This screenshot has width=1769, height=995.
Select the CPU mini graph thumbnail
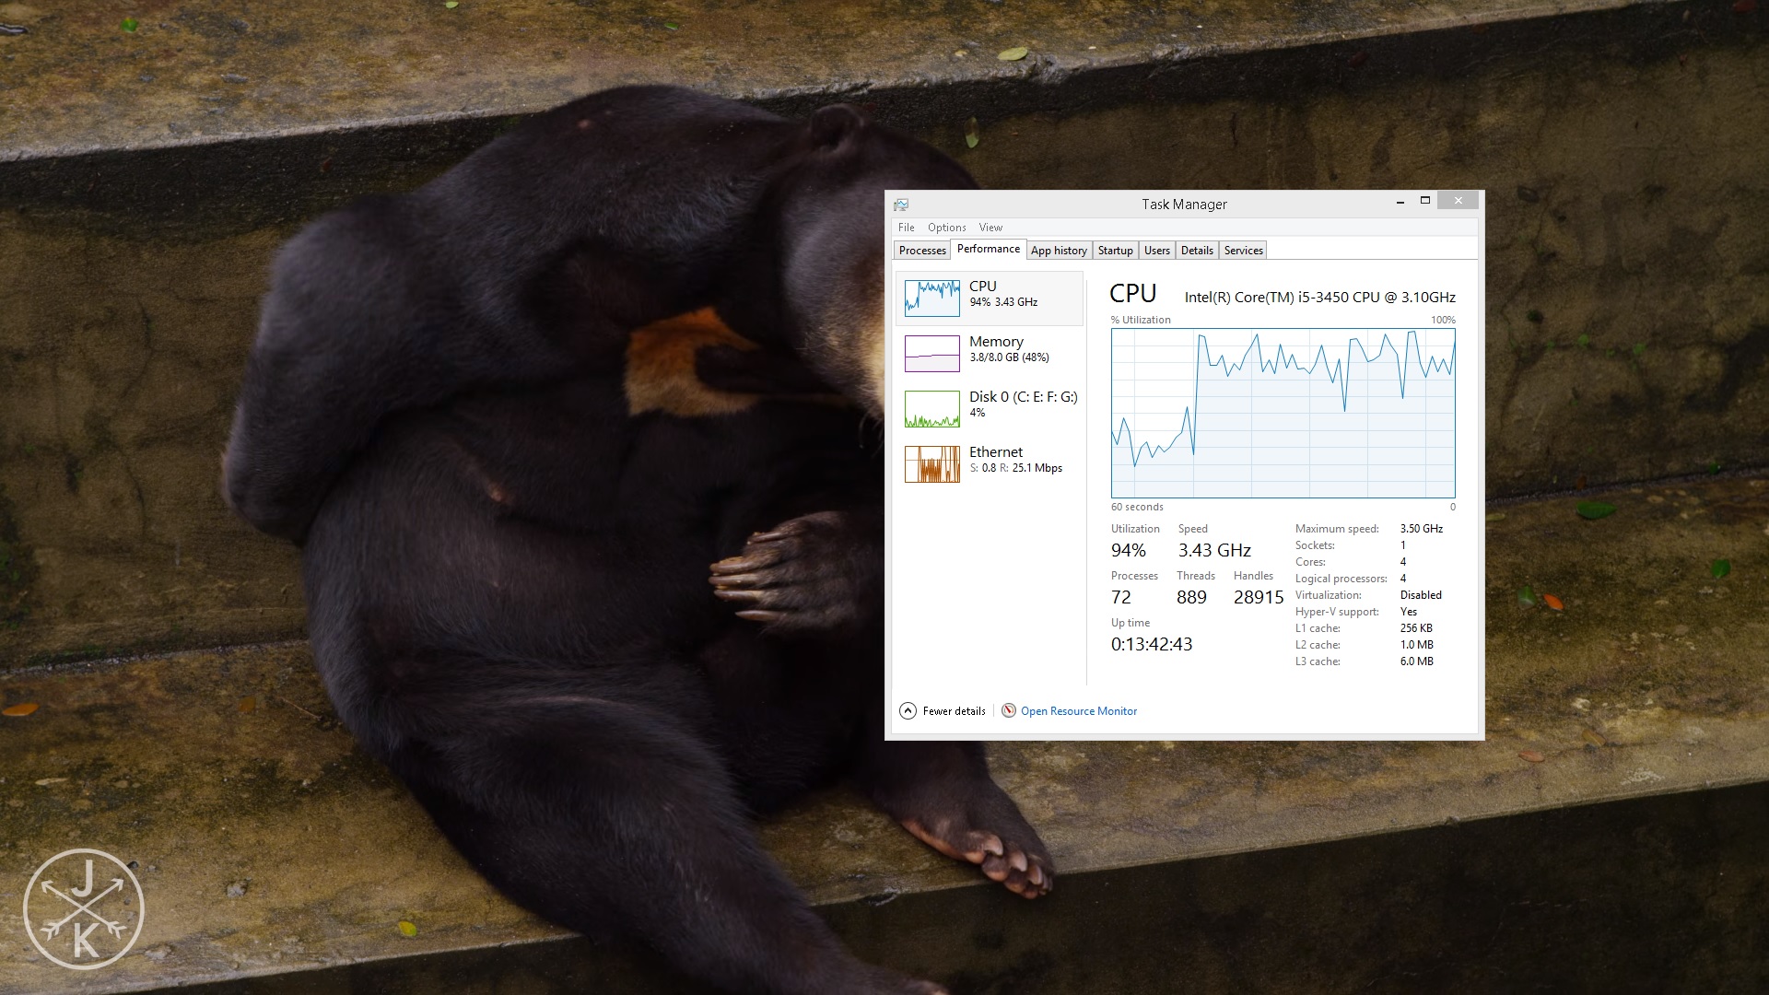coord(931,298)
